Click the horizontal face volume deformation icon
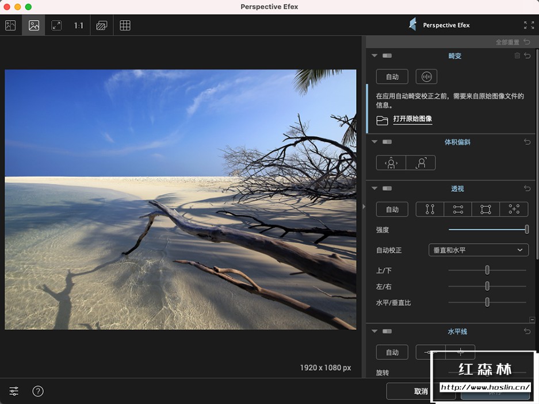Image resolution: width=539 pixels, height=404 pixels. [391, 163]
